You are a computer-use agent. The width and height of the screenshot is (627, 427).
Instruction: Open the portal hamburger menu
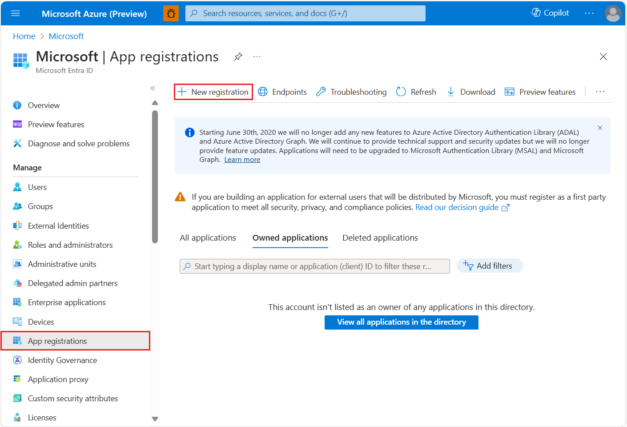[16, 13]
